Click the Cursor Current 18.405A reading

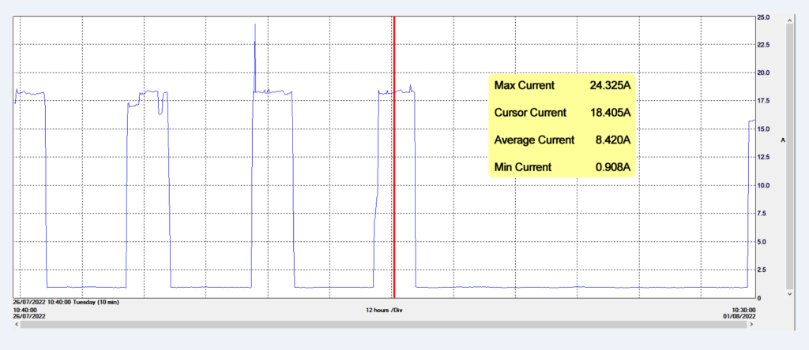[x=562, y=113]
